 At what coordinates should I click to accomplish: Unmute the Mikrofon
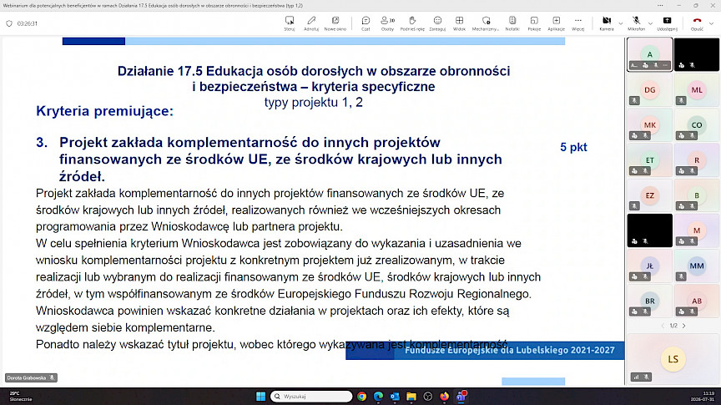[637, 23]
